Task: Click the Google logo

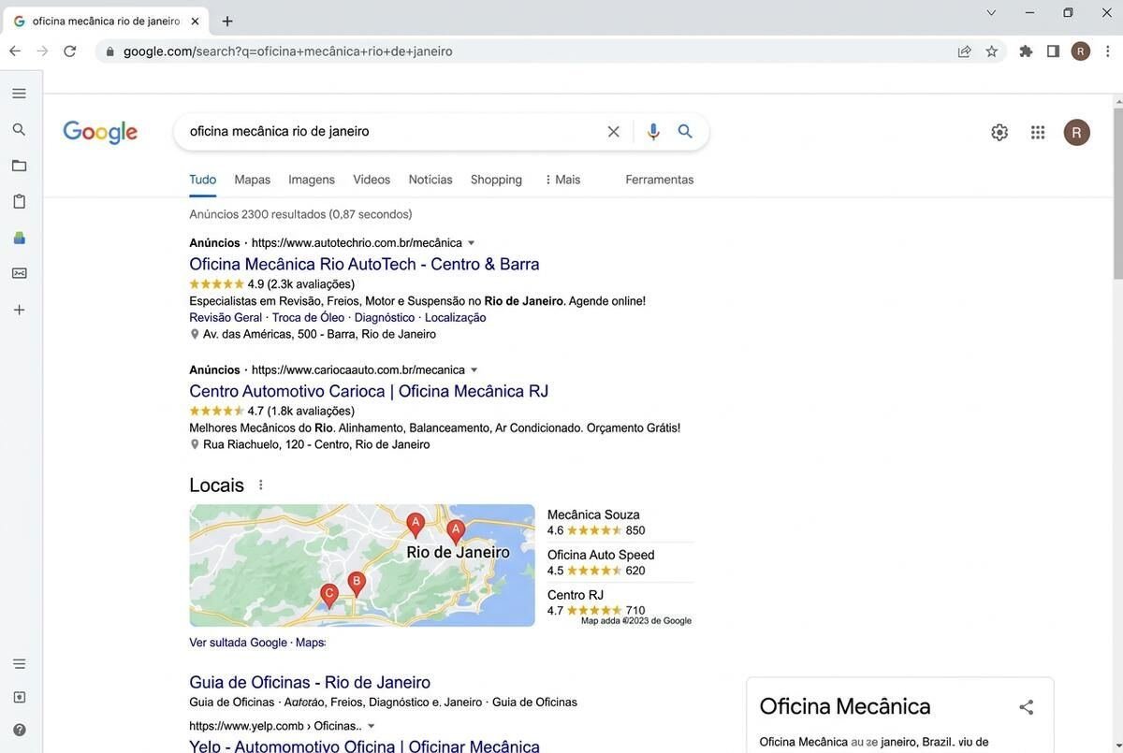Action: tap(100, 133)
